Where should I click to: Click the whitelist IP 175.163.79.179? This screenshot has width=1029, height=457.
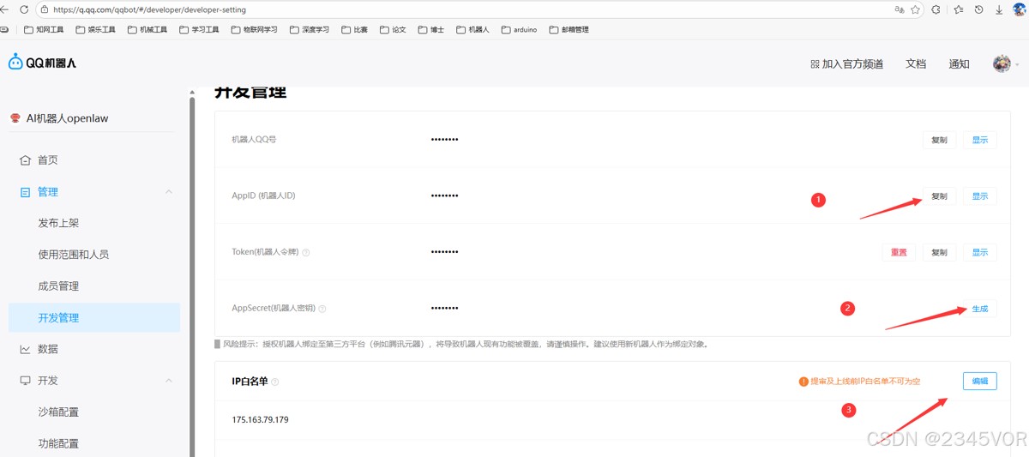(x=260, y=420)
